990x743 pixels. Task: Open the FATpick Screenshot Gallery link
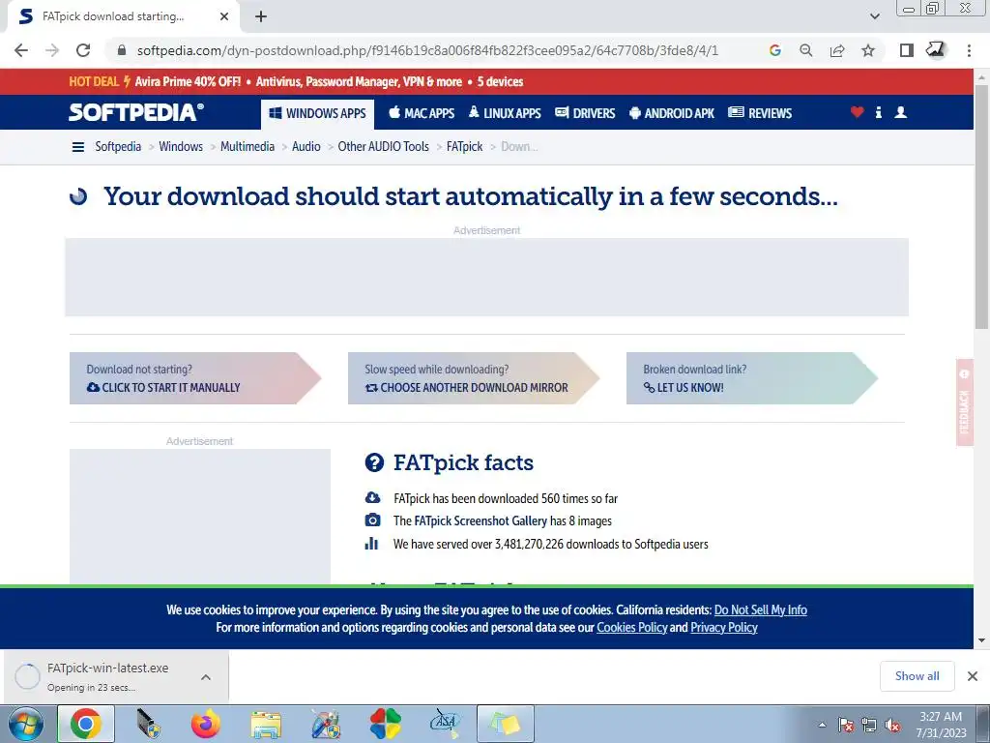pos(480,521)
